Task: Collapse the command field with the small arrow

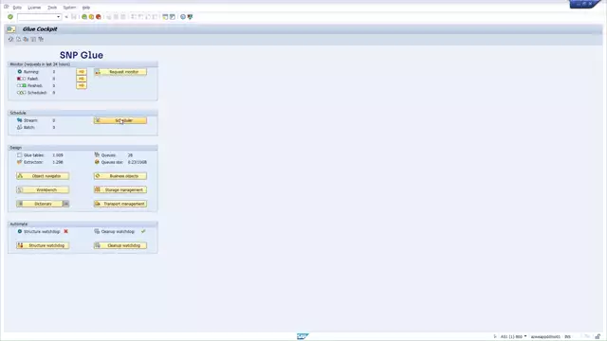Action: (66, 17)
